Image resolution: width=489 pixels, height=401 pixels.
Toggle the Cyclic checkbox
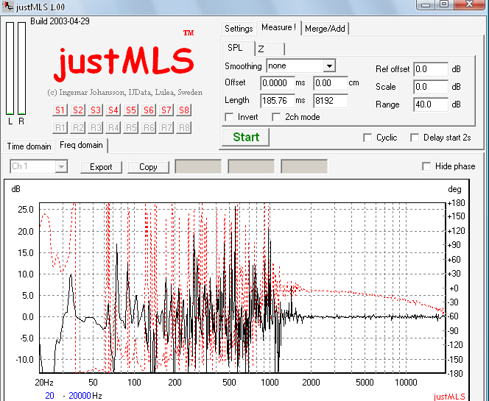(367, 138)
